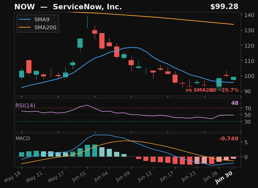Click the Jun 17 axis tick label
The width and height of the screenshot is (258, 188).
[166, 177]
